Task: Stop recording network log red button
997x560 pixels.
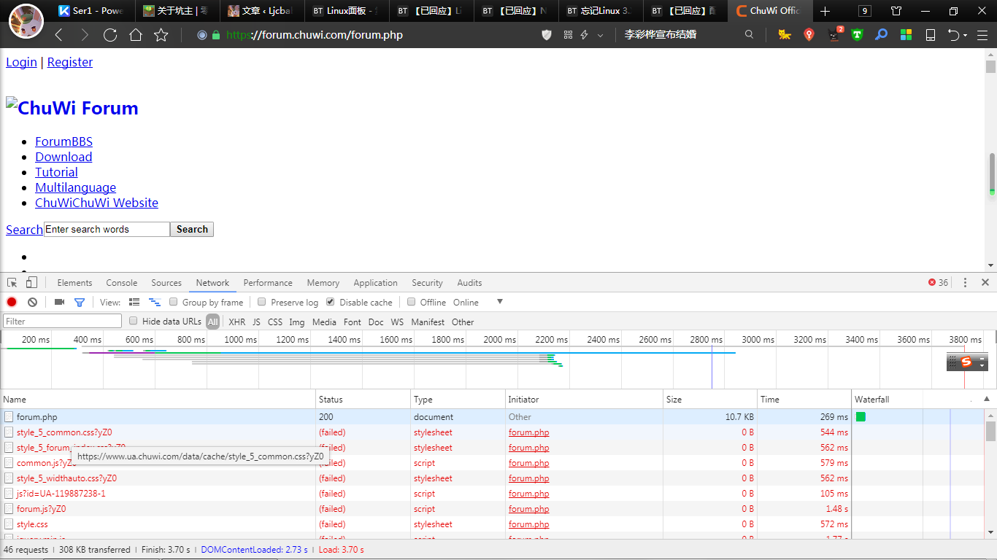Action: click(x=12, y=302)
